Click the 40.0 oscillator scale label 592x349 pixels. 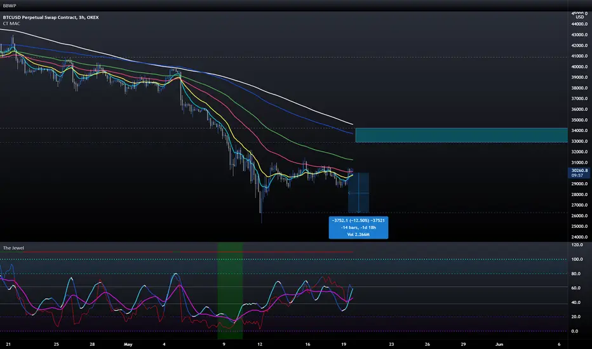[575, 302]
